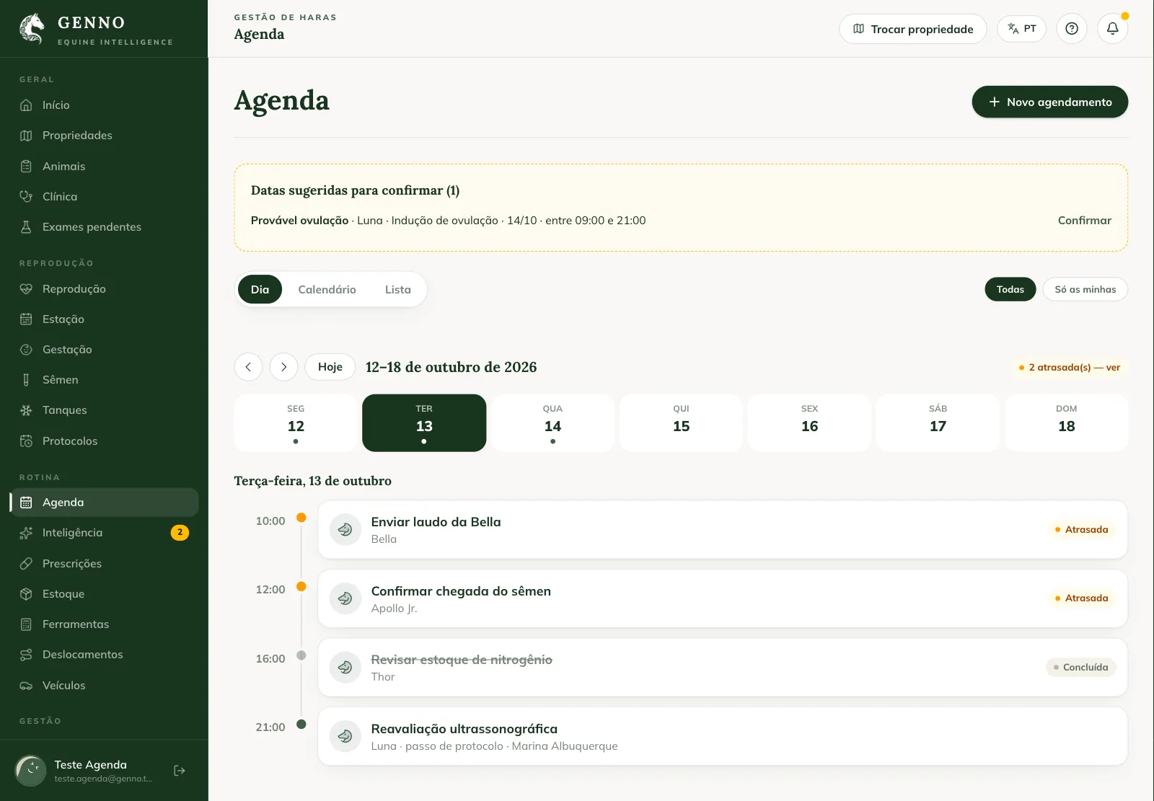Screen dimensions: 1154x801
Task: Click the Provável ovulação suggestion text
Action: 448,221
